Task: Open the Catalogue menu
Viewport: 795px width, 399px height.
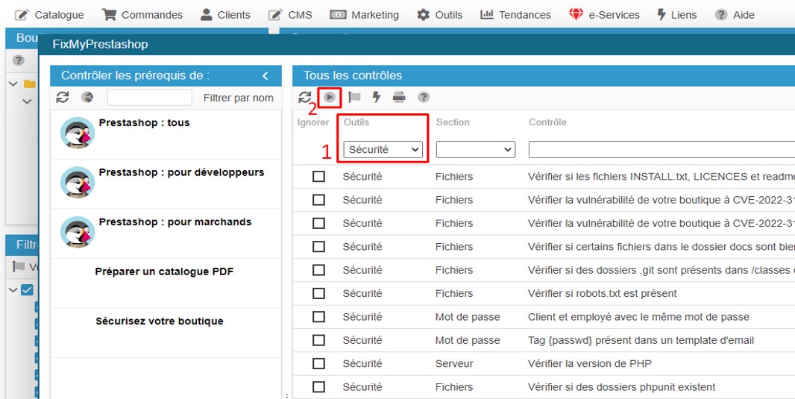Action: click(x=50, y=15)
